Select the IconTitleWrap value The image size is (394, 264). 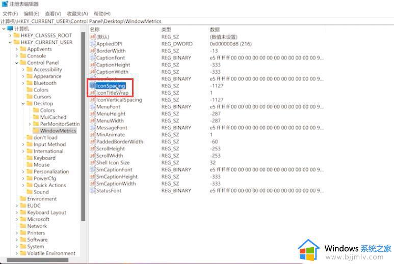click(112, 93)
